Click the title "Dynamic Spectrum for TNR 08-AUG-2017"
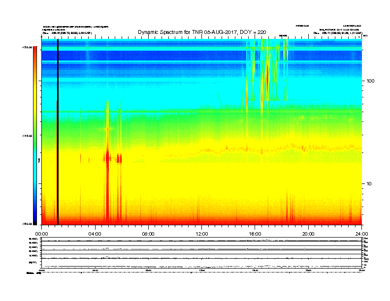The height and width of the screenshot is (301, 390). (202, 32)
